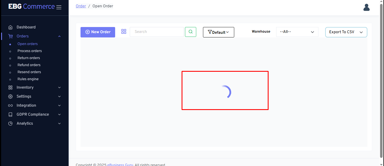The height and width of the screenshot is (166, 384).
Task: Click the grid view icon
Action: [x=124, y=32]
